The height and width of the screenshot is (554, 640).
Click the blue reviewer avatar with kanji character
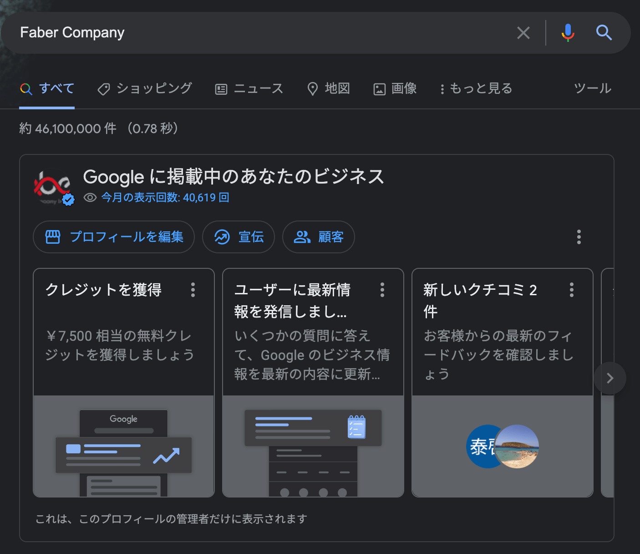tap(482, 446)
